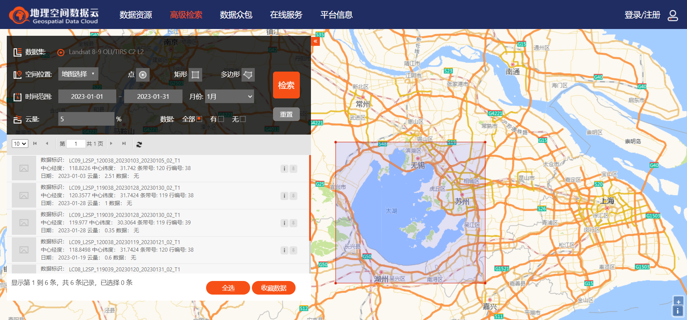Click the orange 检索 search button
Viewport: 687px width, 320px height.
tap(286, 85)
